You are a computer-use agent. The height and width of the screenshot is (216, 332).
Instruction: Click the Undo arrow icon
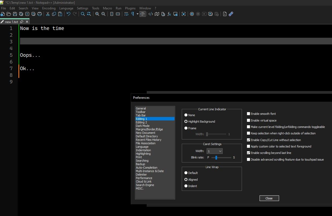pos(68,14)
